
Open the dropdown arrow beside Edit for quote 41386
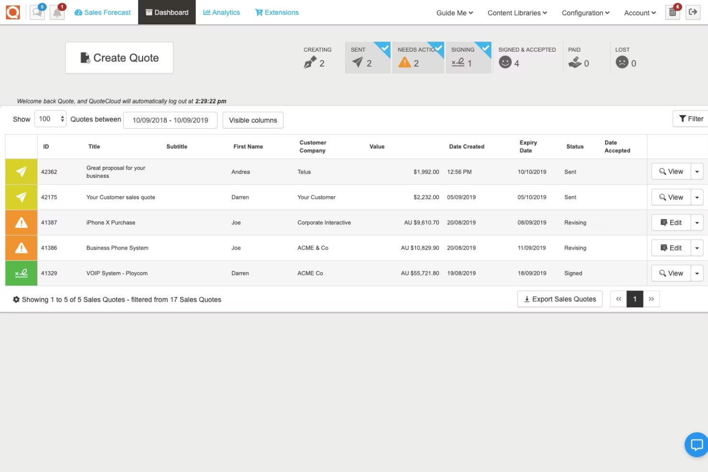click(x=697, y=248)
